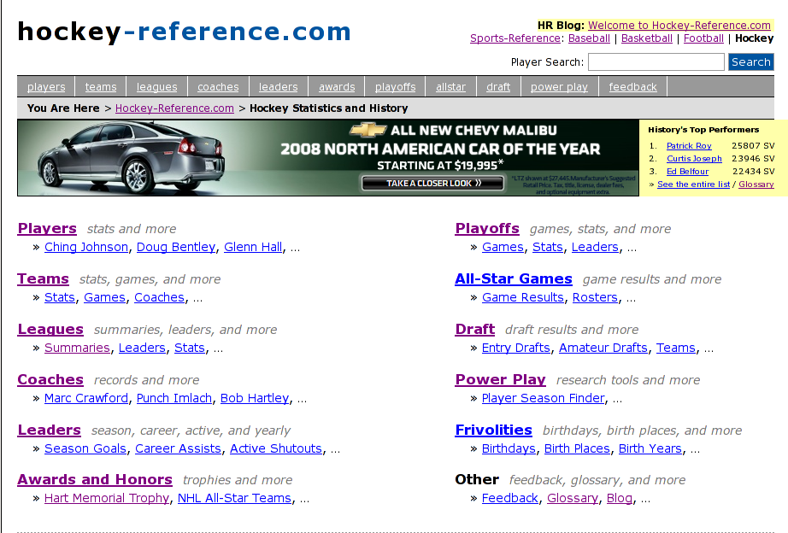
Task: Open Summaries link under Leagues
Action: pos(77,348)
